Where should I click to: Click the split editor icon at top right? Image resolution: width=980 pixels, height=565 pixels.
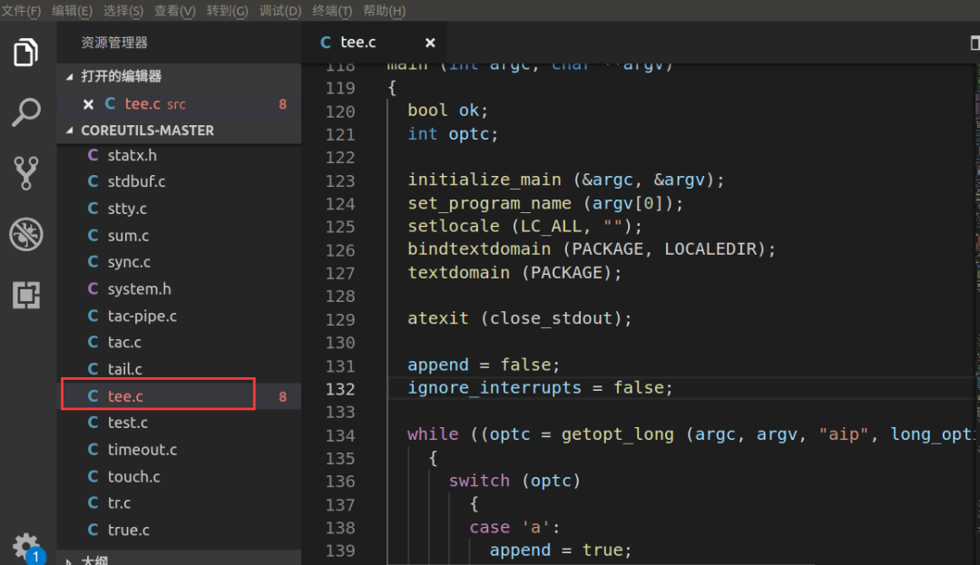tap(975, 43)
